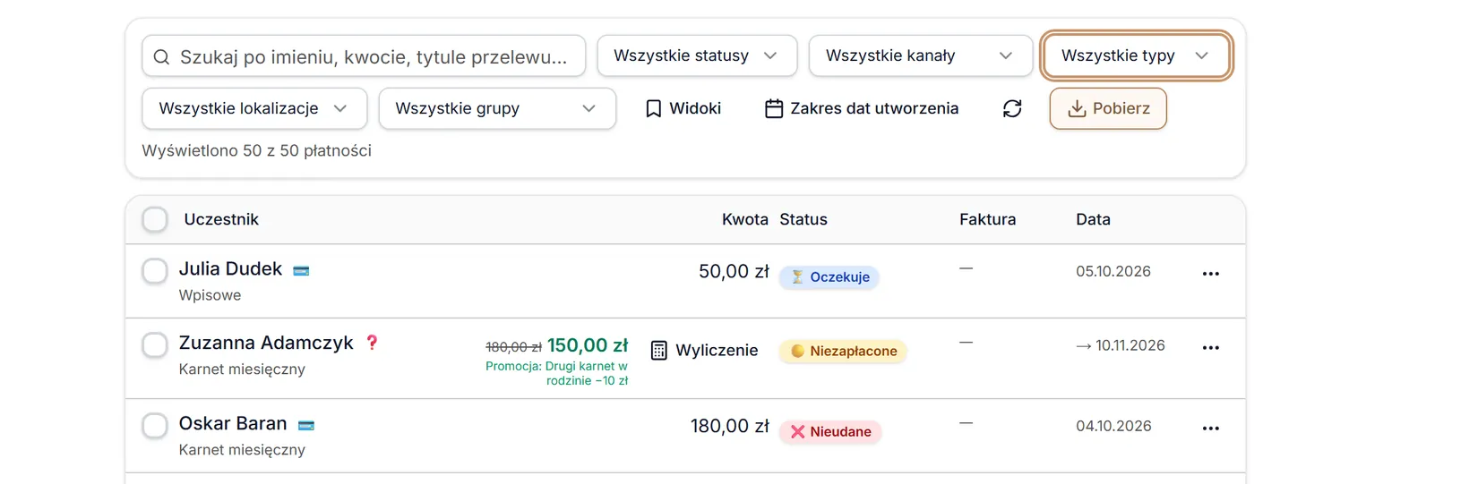Open more options for Zuzanna Adamczyk row
The height and width of the screenshot is (484, 1469).
(x=1211, y=348)
